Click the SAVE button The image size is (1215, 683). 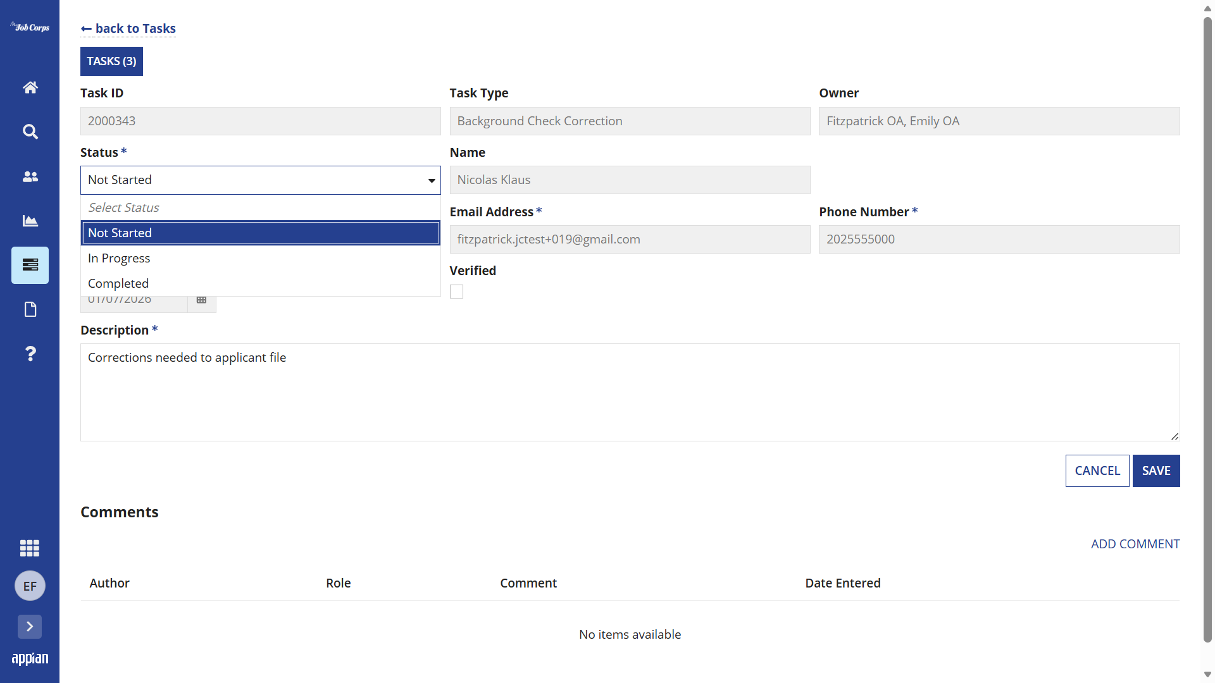click(1156, 471)
